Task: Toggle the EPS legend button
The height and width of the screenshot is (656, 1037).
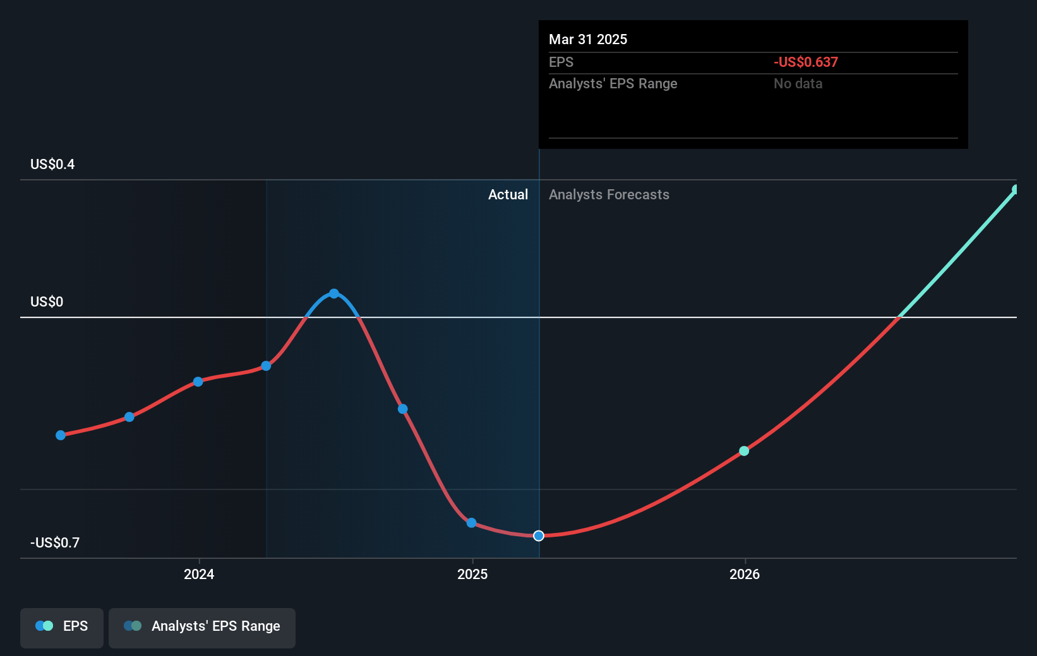Action: 62,628
